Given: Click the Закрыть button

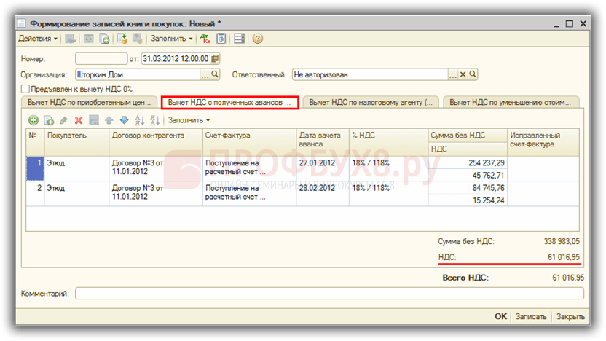Looking at the screenshot, I should point(570,317).
